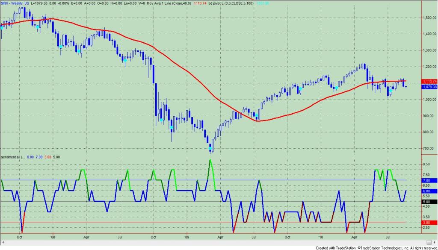This screenshot has width=438, height=250.
Task: Click the 4.50 sentiment axis label
Action: coord(426,206)
